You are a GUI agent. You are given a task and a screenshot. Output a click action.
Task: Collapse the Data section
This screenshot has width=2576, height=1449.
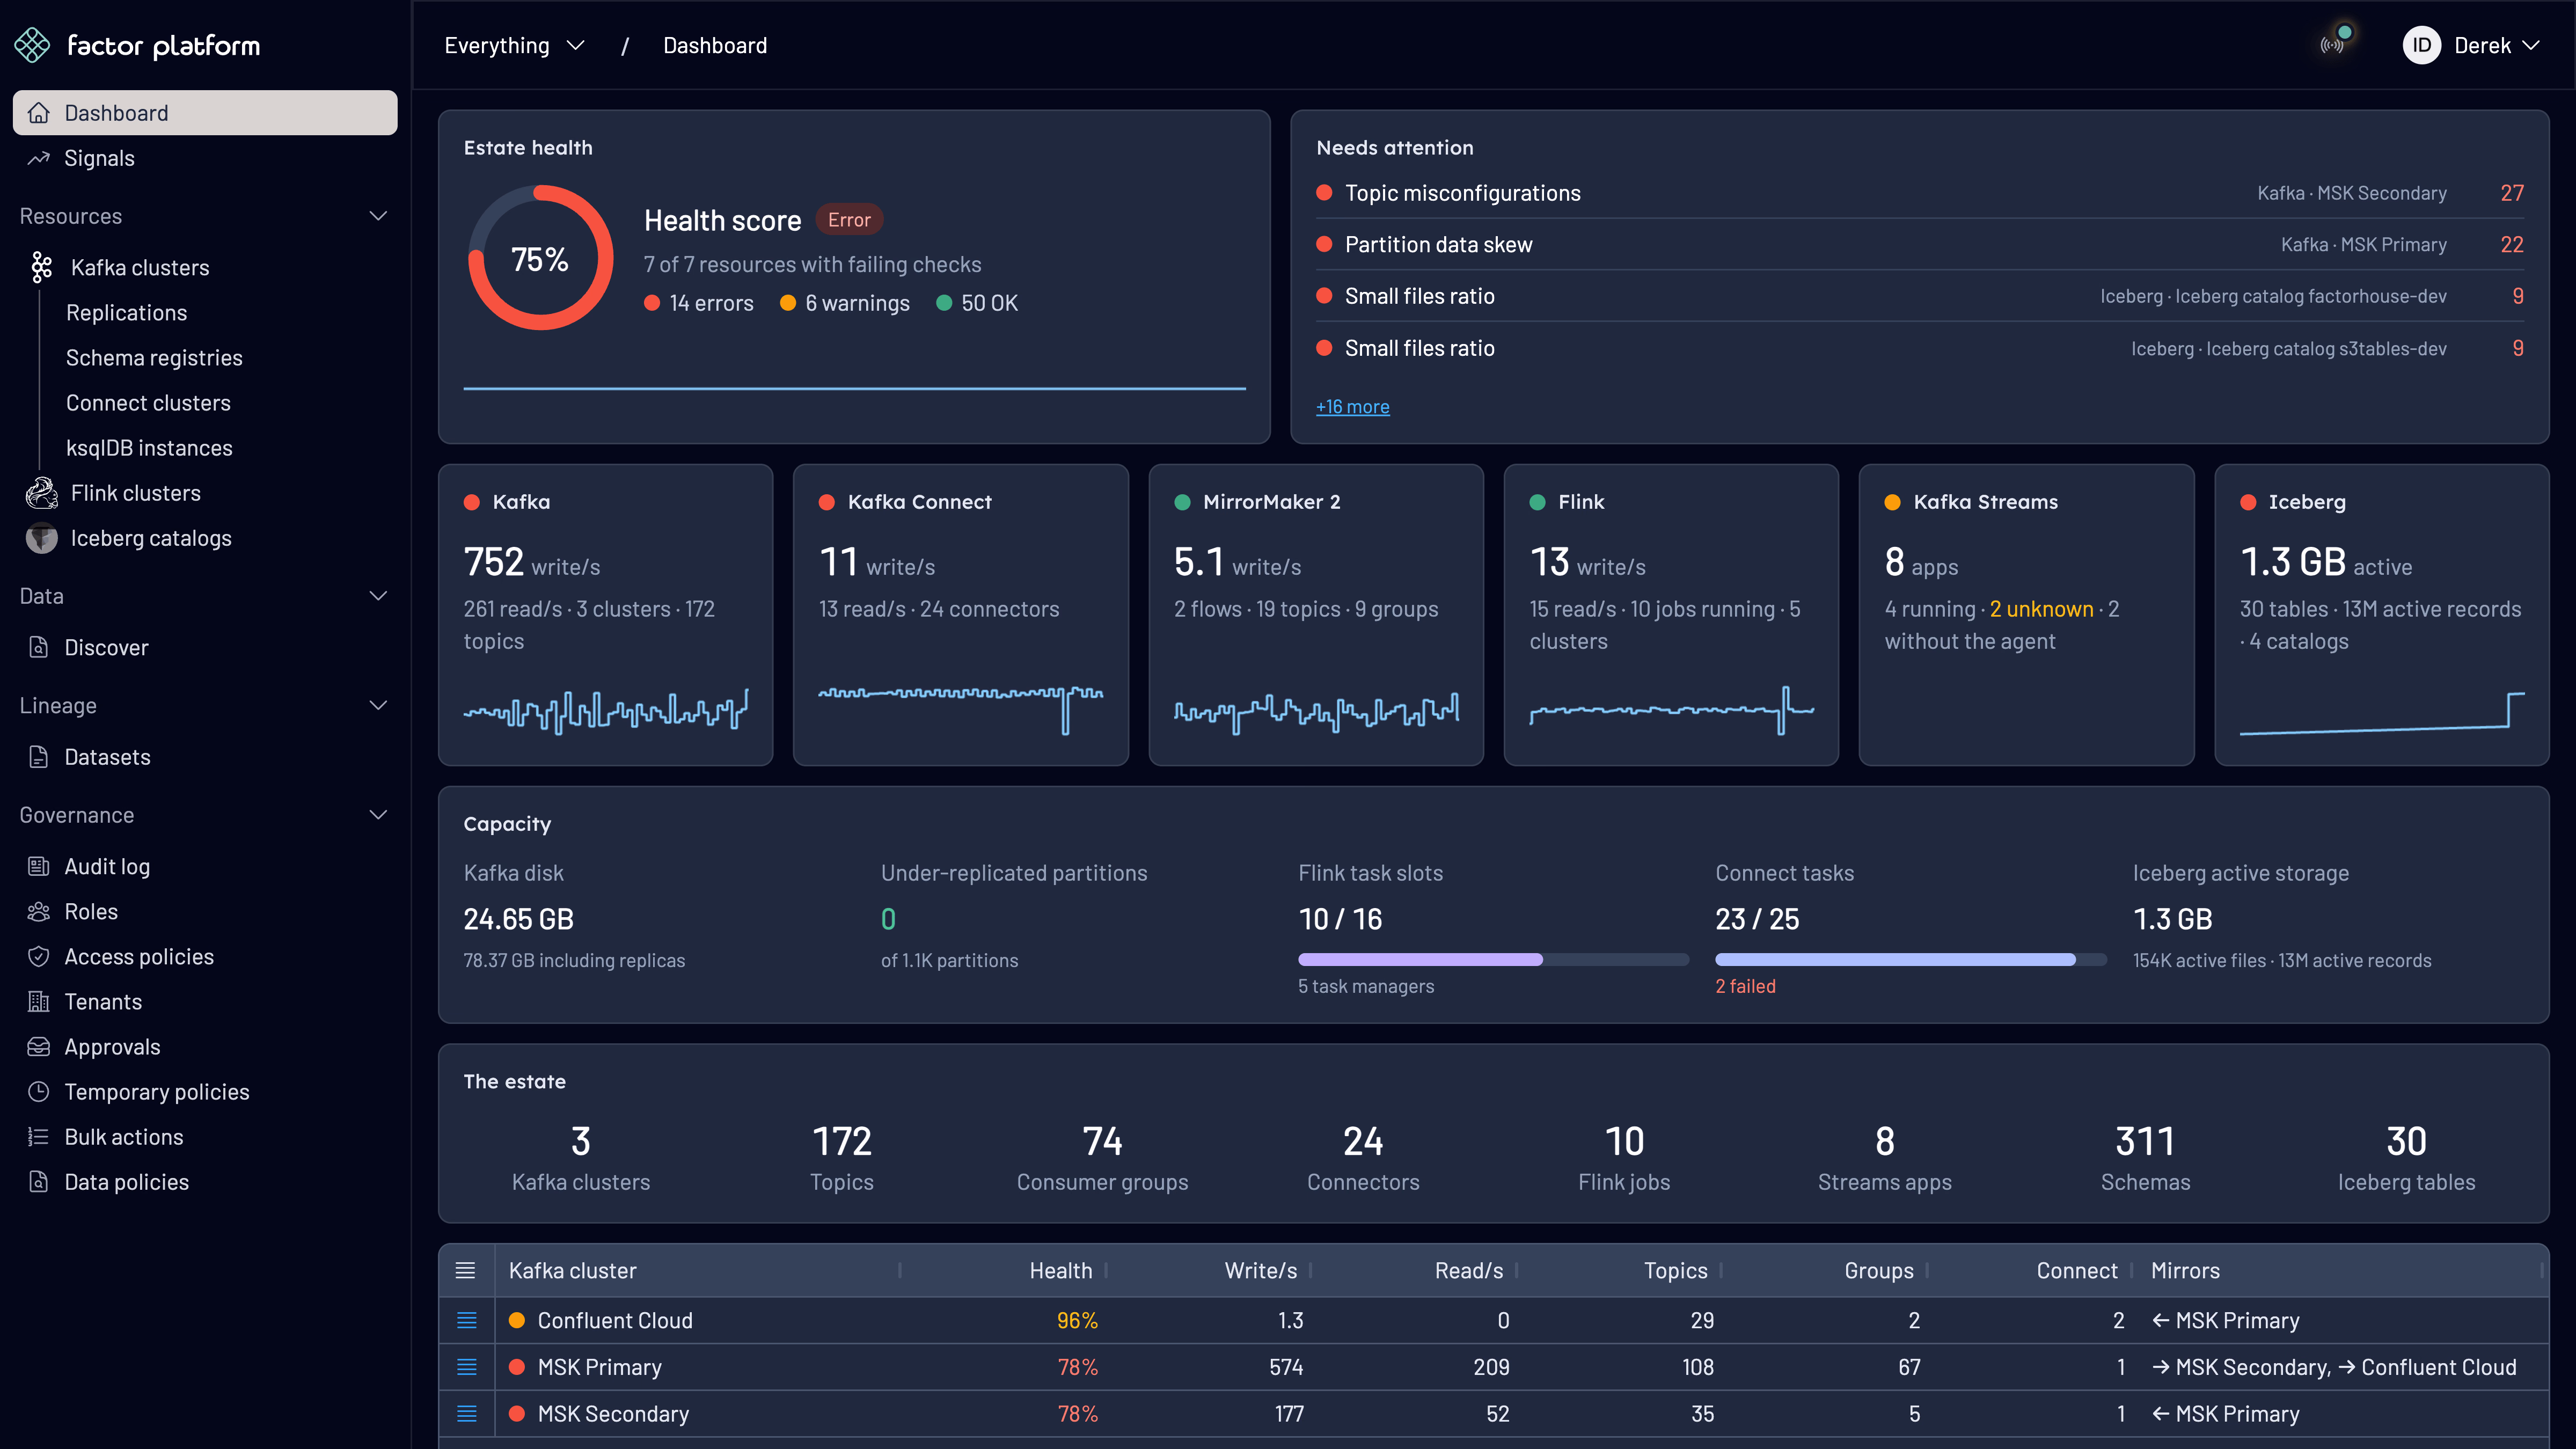point(378,596)
